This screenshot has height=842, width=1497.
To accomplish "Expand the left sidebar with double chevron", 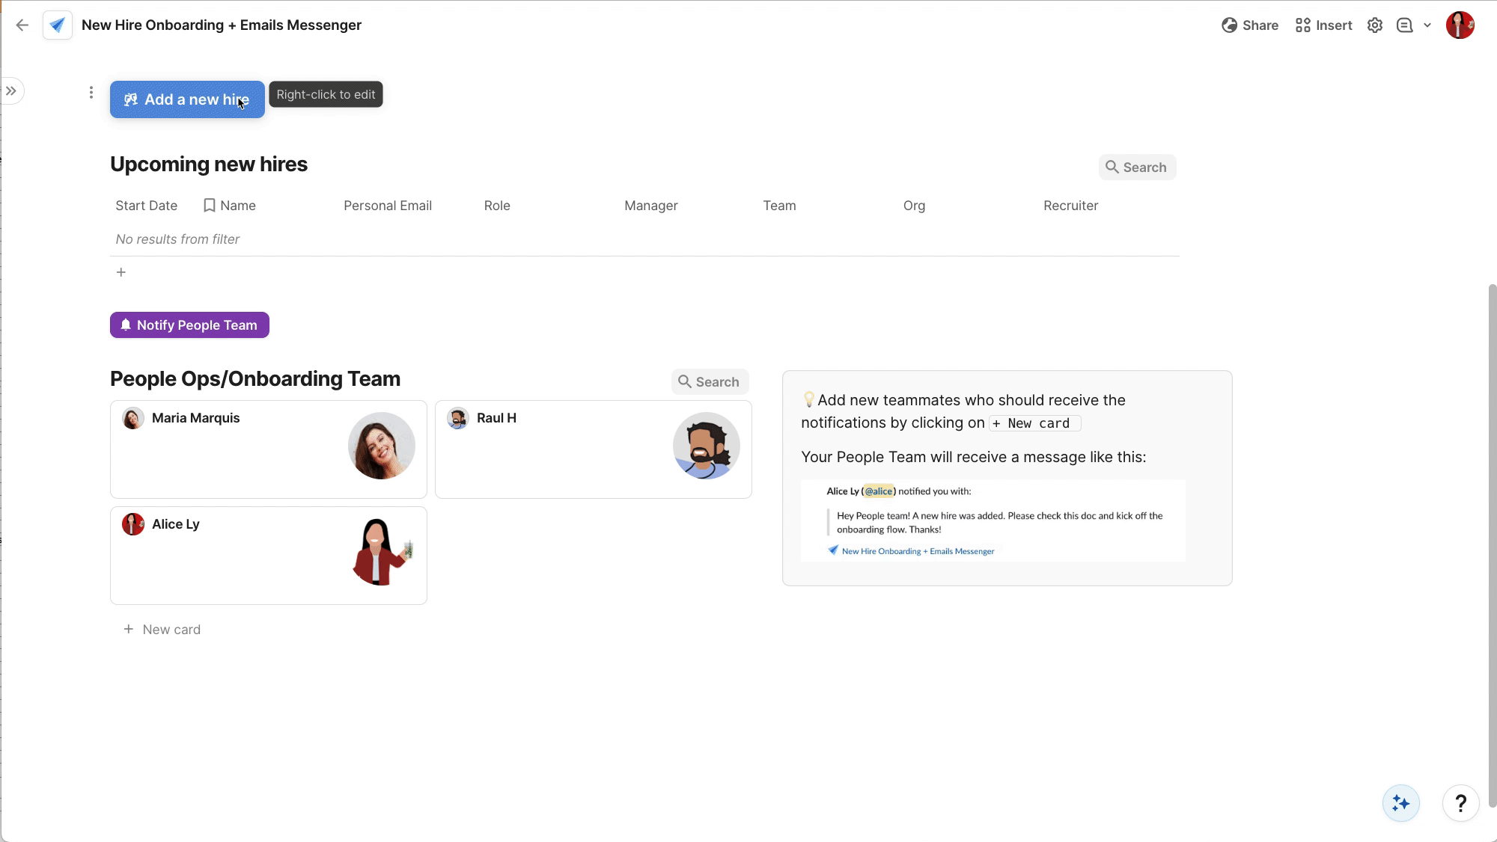I will (x=11, y=91).
